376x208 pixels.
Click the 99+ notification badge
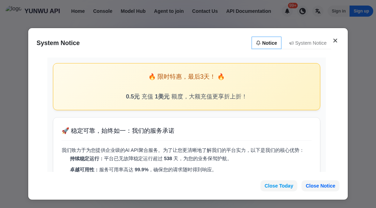(292, 5)
